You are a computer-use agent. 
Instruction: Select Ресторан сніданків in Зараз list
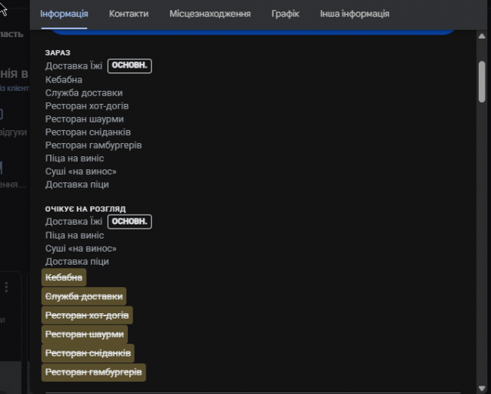point(88,132)
